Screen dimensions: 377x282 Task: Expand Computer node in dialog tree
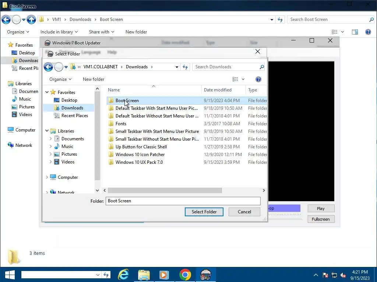tap(47, 177)
